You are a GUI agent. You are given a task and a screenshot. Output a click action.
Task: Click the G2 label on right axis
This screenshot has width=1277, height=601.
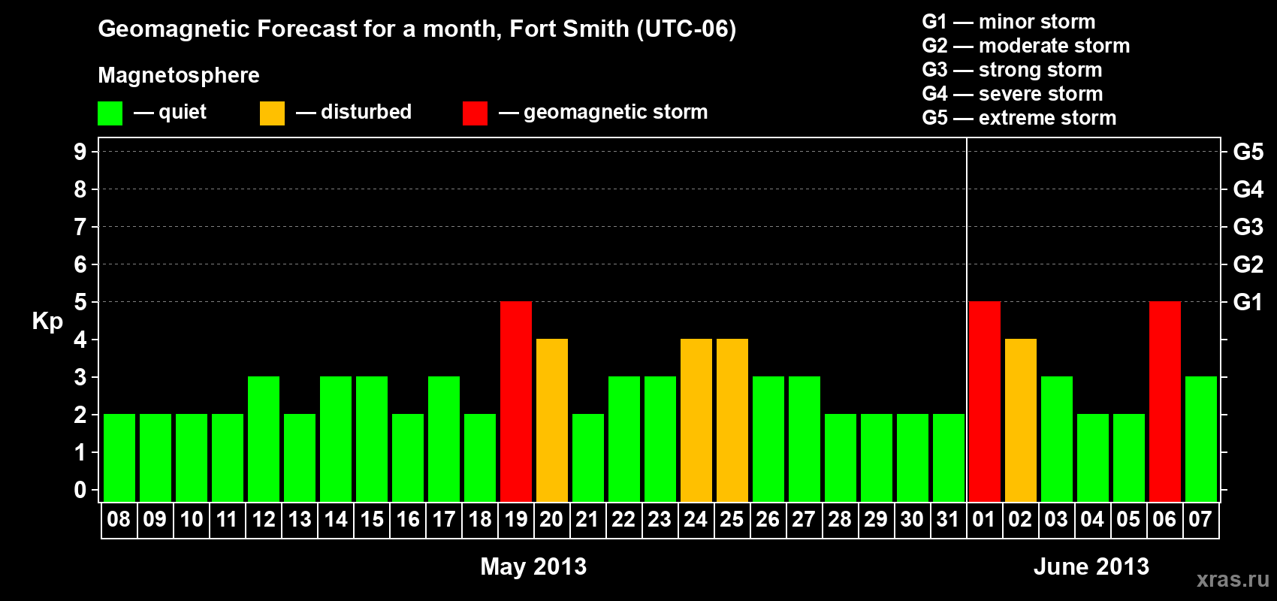click(1248, 264)
